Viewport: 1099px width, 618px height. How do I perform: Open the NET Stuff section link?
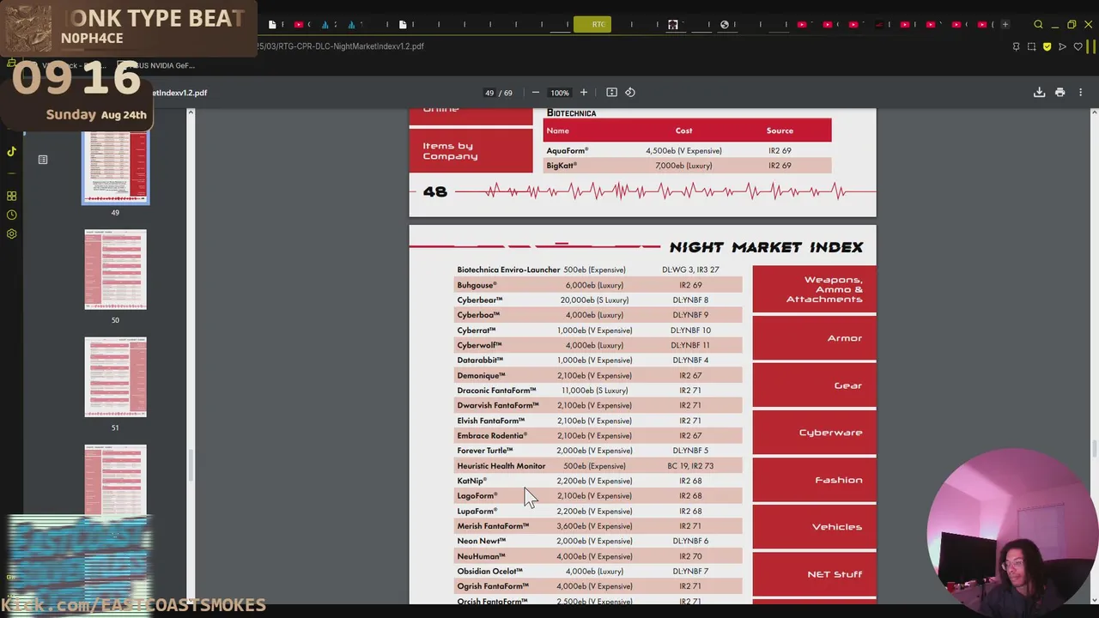(814, 574)
